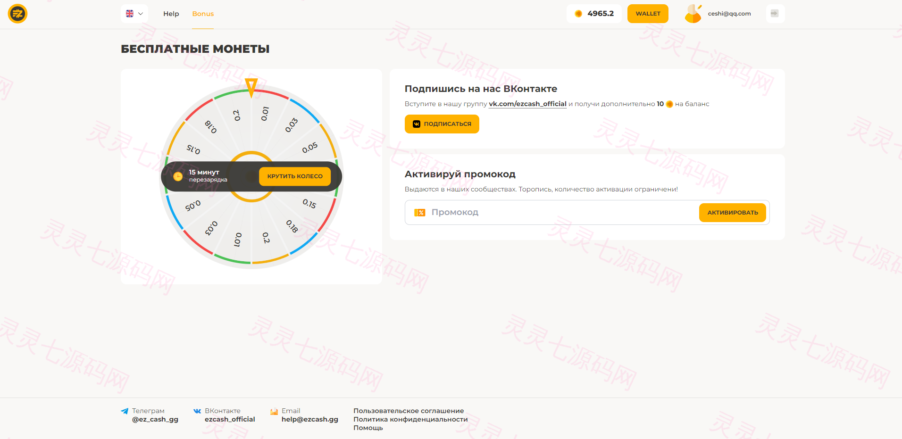Open the Помощь footer link

[368, 428]
